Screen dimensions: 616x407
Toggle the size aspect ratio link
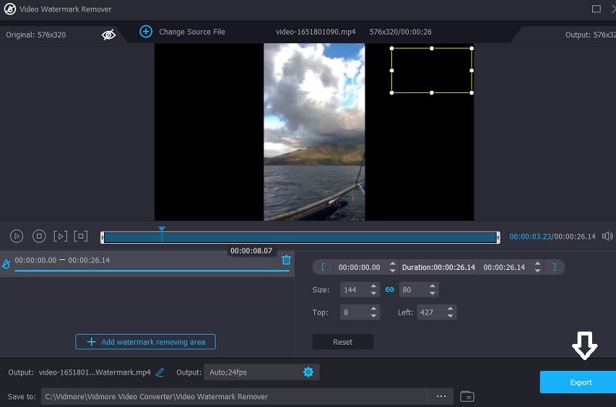pos(390,290)
